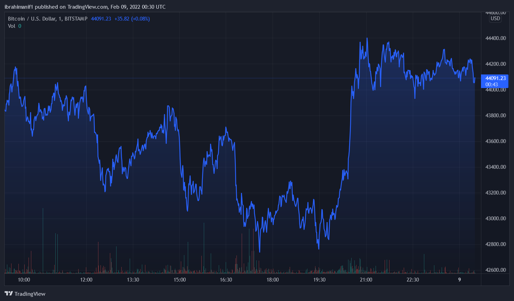
Task: Click the 44091.23 value in the legend
Action: point(101,19)
